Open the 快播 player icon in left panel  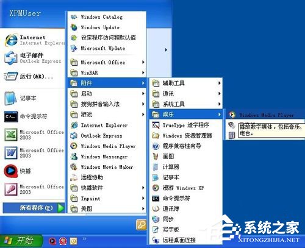click(11, 171)
